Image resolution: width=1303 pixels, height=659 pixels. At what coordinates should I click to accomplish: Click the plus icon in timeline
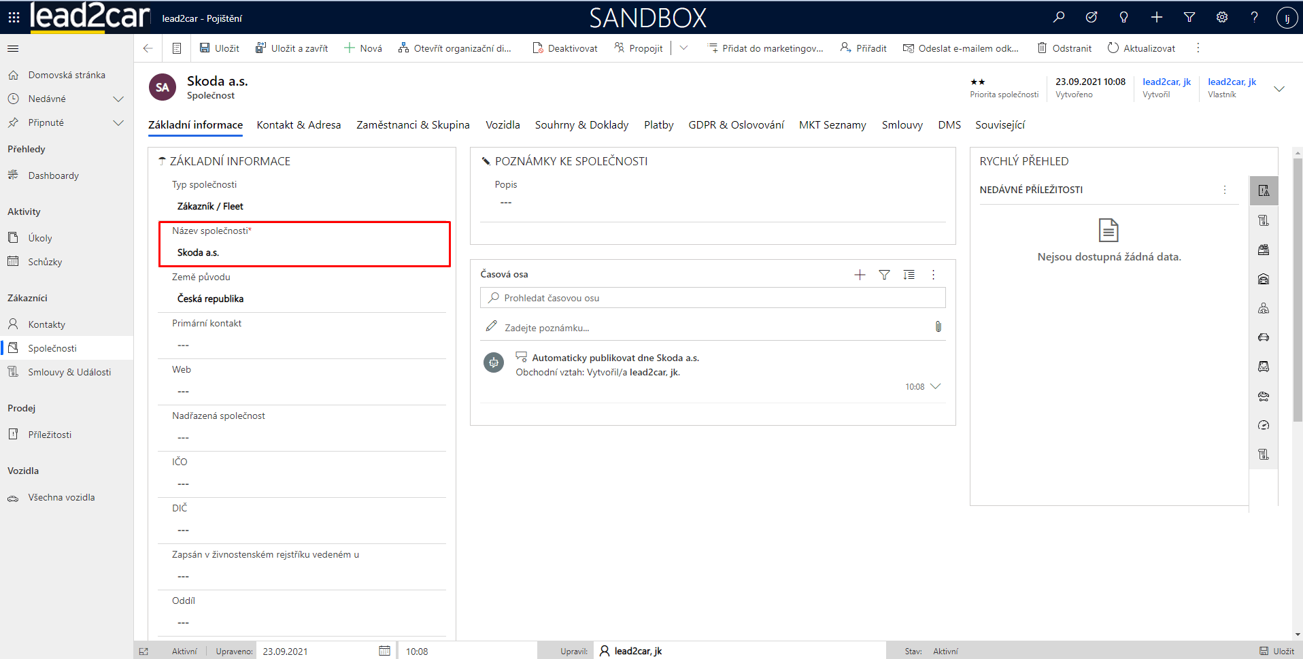[x=860, y=275]
